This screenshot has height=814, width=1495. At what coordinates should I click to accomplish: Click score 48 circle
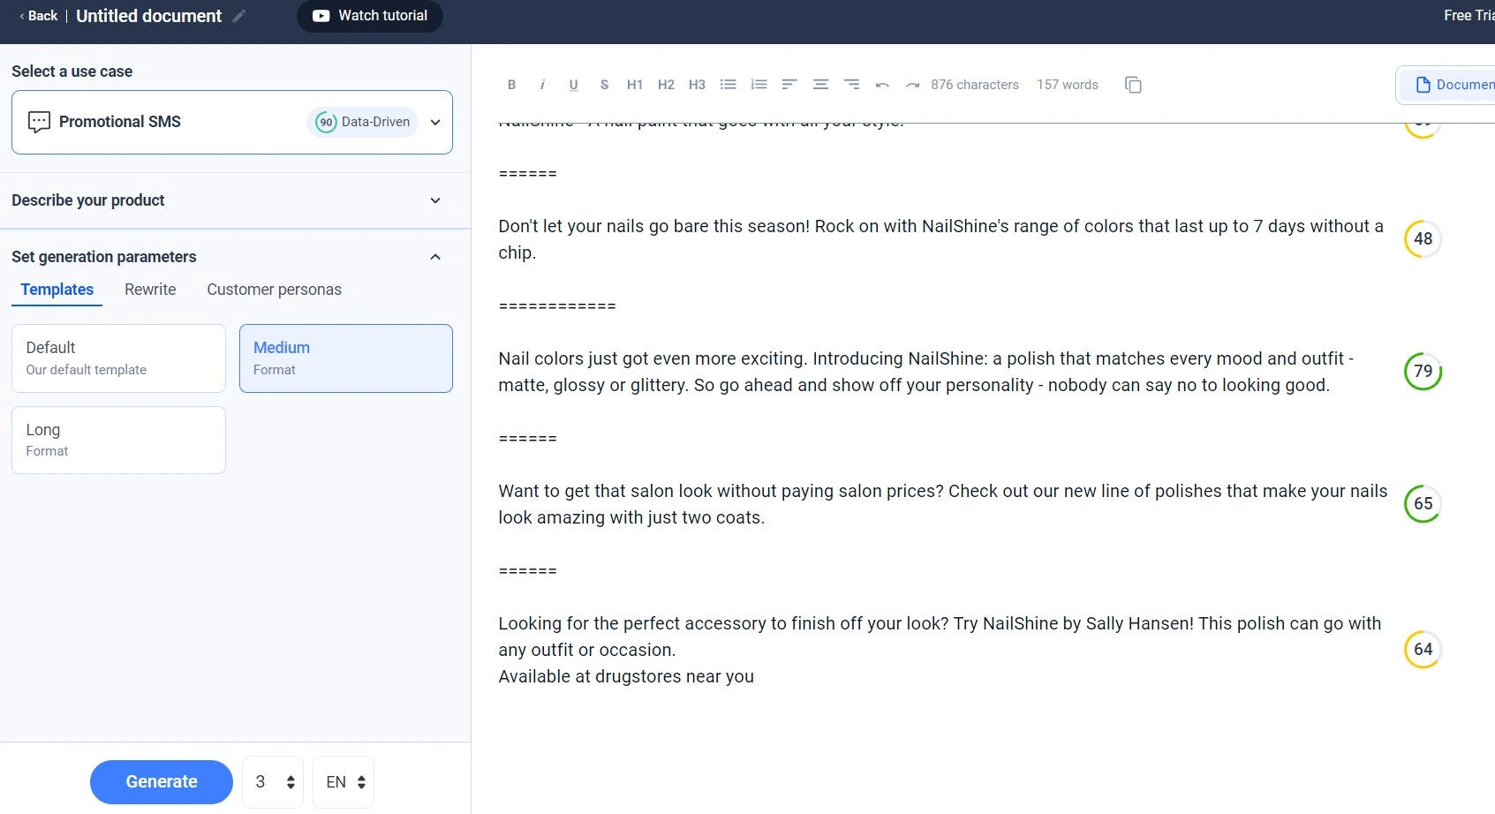coord(1423,238)
